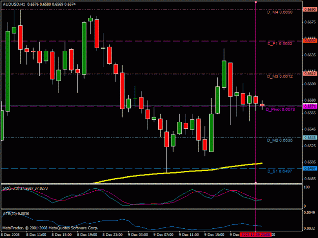Click the 9 Dec 11:00 time axis label
Image resolution: width=318 pixels, height=238 pixels.
189,234
